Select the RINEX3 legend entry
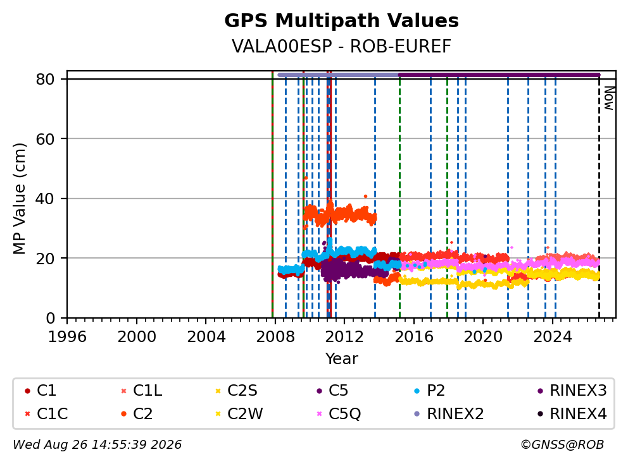The width and height of the screenshot is (628, 464). coord(572,391)
